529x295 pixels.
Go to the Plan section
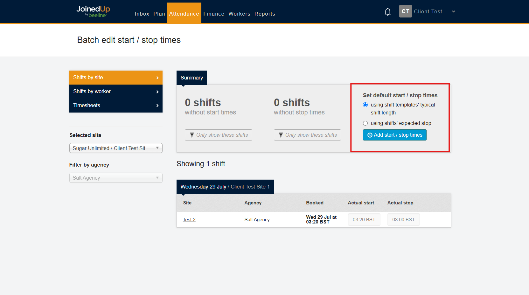[x=159, y=14]
